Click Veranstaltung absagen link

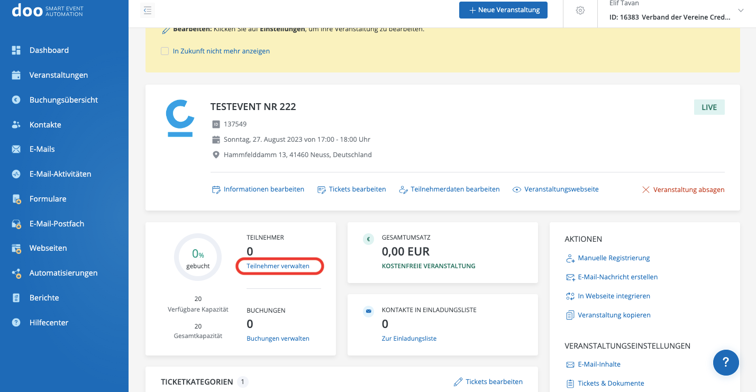[x=688, y=189]
